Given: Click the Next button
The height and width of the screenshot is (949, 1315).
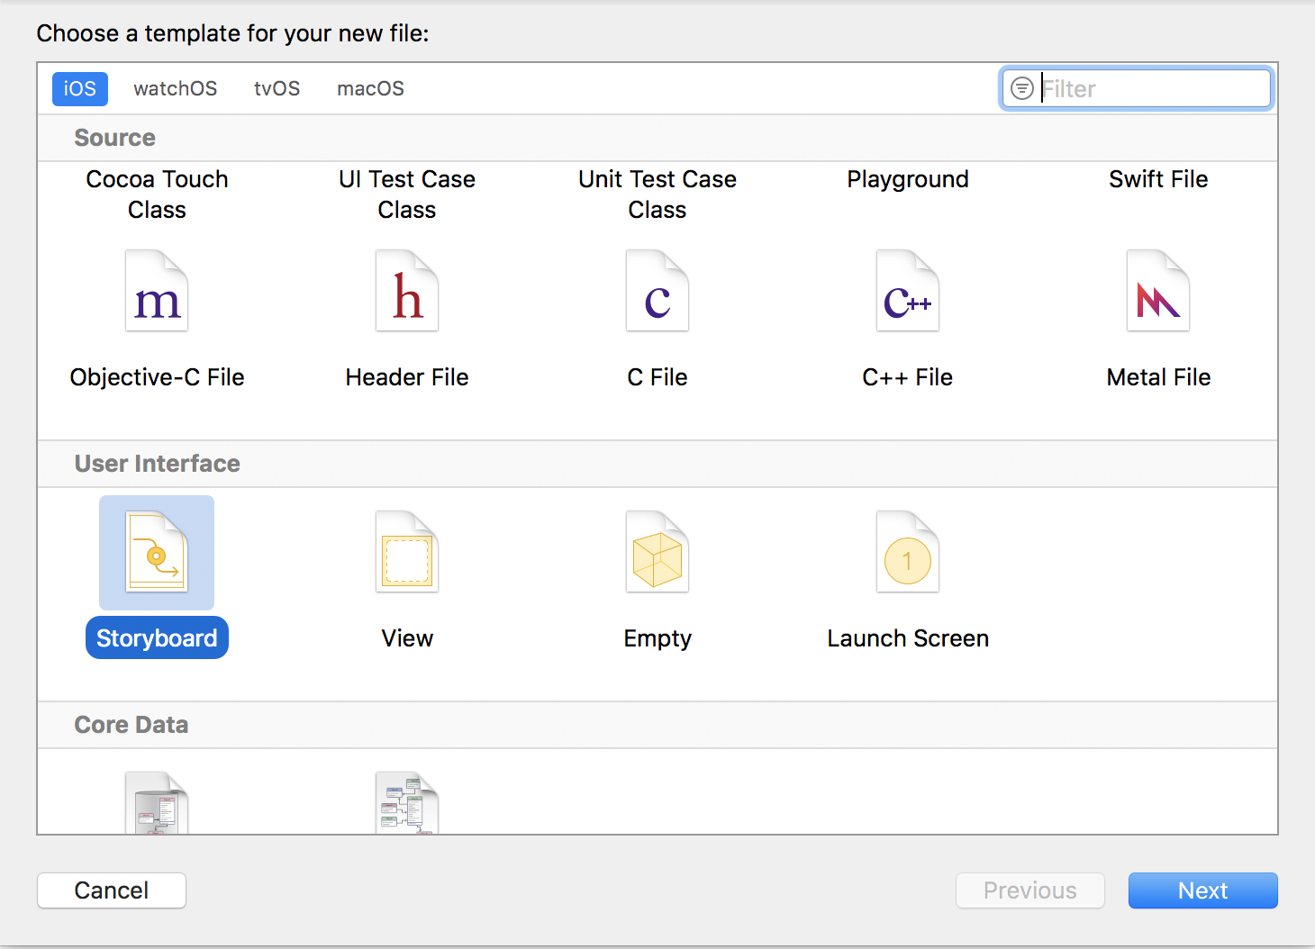Looking at the screenshot, I should click(x=1203, y=890).
